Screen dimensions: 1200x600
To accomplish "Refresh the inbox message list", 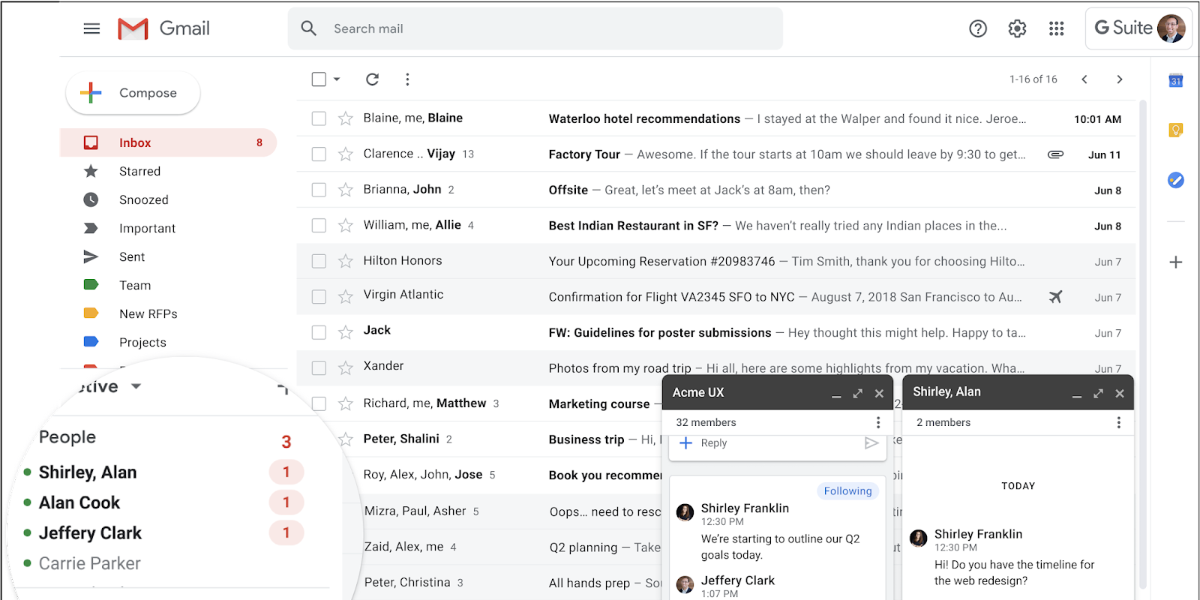I will click(372, 79).
